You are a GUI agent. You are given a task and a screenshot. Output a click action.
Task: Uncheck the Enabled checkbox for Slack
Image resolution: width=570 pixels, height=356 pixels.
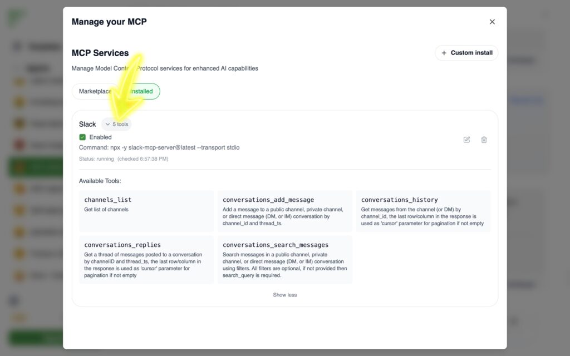click(82, 137)
